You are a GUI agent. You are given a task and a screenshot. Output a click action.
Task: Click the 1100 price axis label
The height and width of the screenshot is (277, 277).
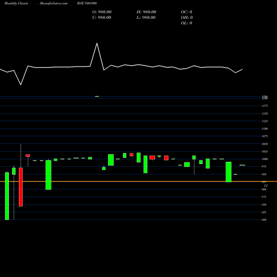click(265, 129)
